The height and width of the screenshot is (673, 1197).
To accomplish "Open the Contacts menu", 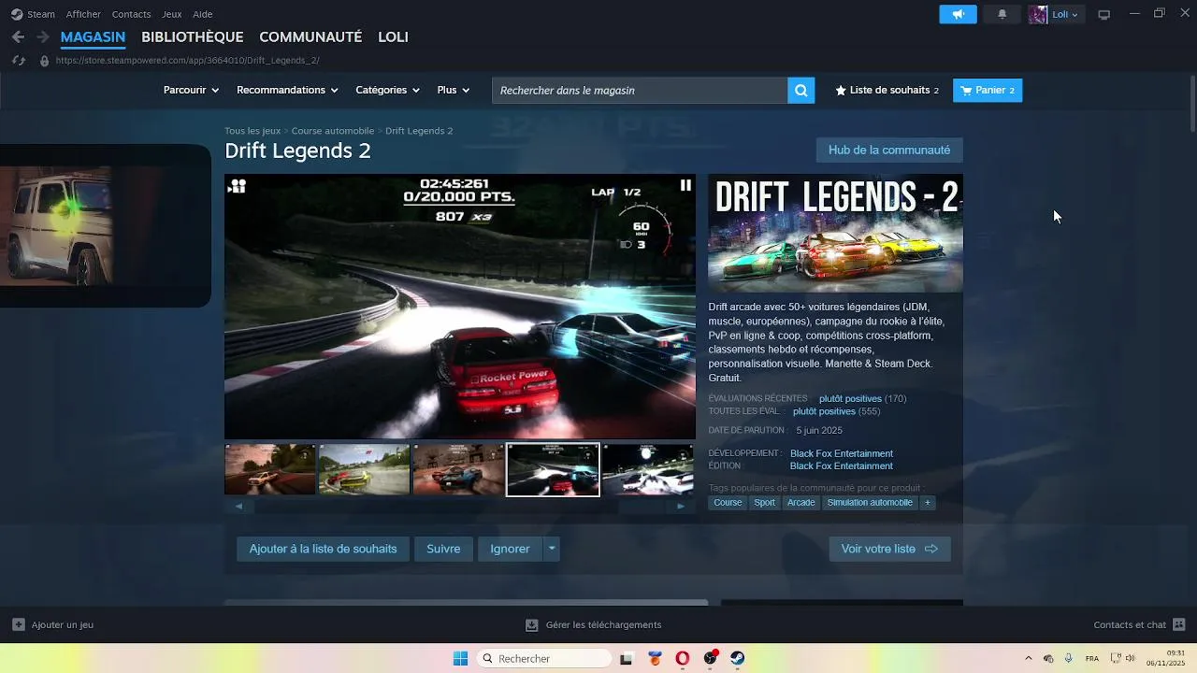I will click(x=131, y=14).
